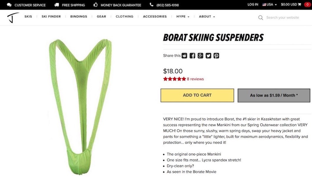Image resolution: width=312 pixels, height=177 pixels.
Task: Click the customer service chat icon
Action: (9, 5)
